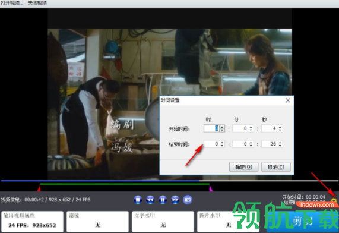Image resolution: width=339 pixels, height=233 pixels.
Task: Fast forward the video
Action: (x=175, y=200)
